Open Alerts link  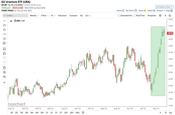point(142,11)
